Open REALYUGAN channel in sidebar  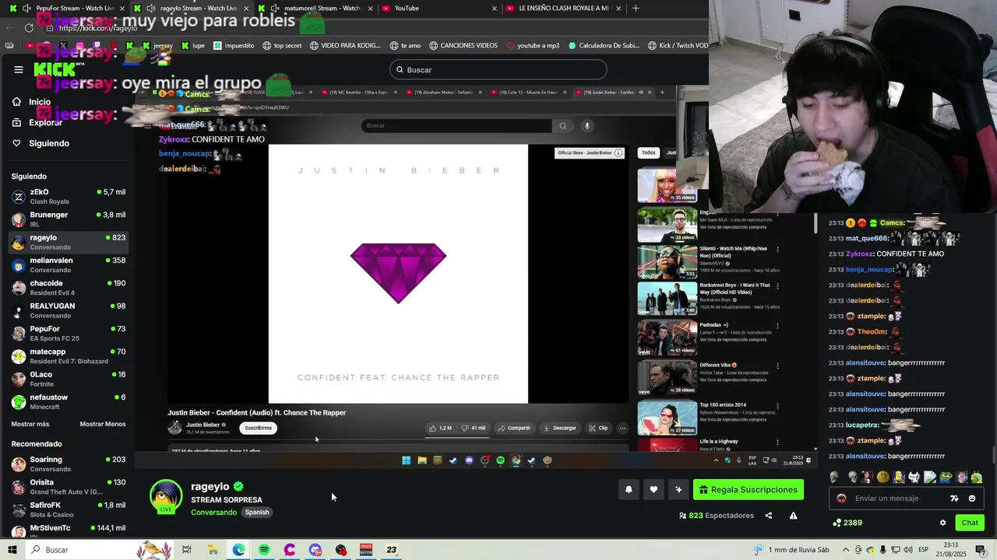coord(68,310)
